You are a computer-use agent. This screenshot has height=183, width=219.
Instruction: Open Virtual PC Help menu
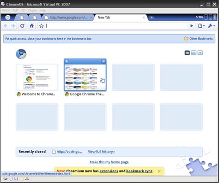43,10
